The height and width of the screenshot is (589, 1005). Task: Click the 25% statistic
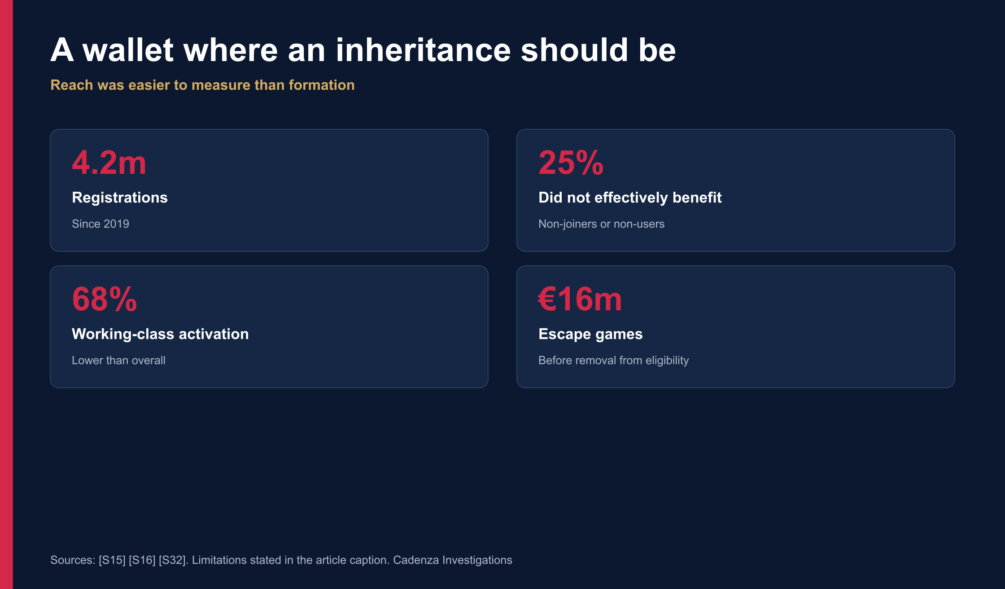point(571,163)
